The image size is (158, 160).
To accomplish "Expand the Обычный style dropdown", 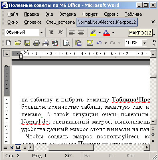I will [41, 32].
